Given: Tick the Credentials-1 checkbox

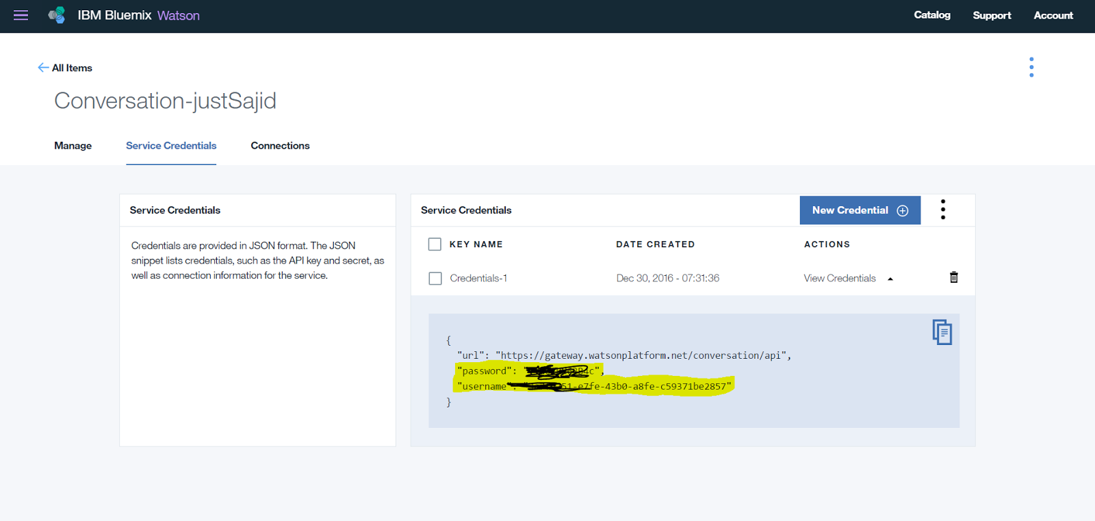Looking at the screenshot, I should pos(435,279).
